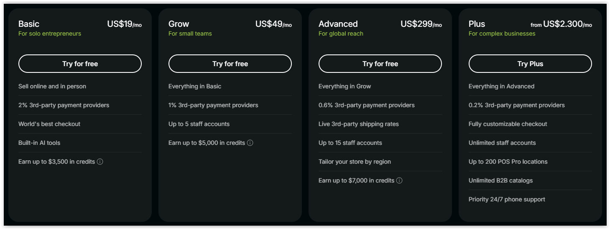This screenshot has width=610, height=229.
Task: Click 'Built-in AI tools' feature row
Action: pos(39,143)
